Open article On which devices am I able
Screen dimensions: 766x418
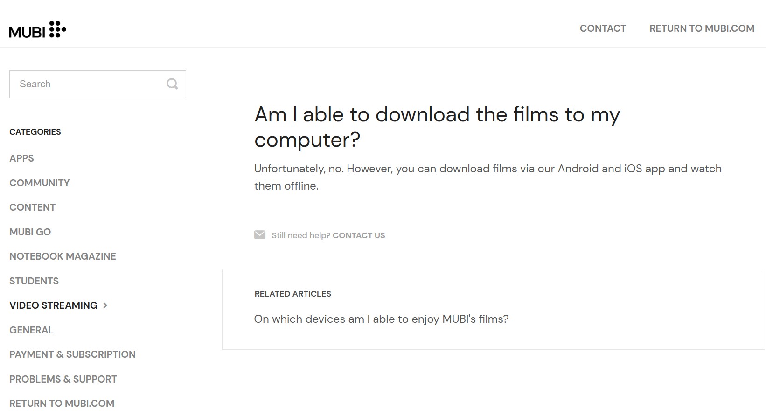coord(381,319)
